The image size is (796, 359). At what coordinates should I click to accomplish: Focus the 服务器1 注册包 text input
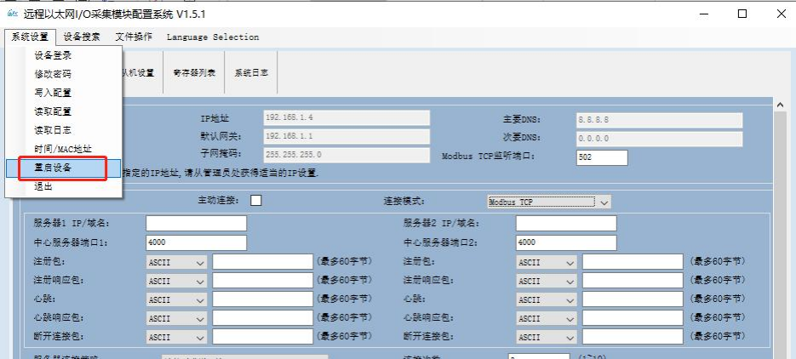click(x=262, y=262)
